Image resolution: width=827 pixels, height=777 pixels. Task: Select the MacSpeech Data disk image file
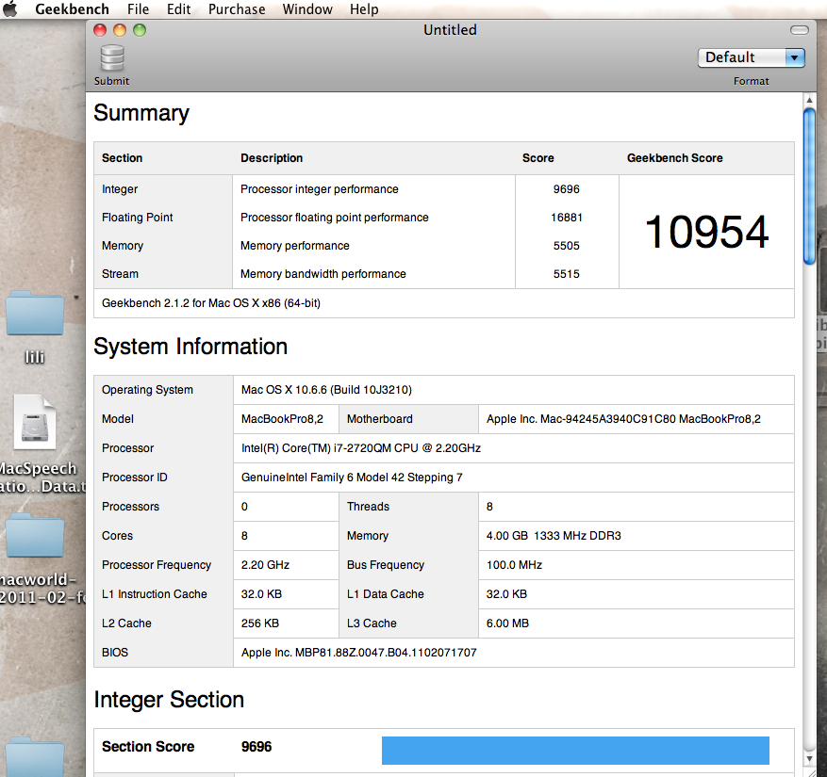(x=35, y=422)
